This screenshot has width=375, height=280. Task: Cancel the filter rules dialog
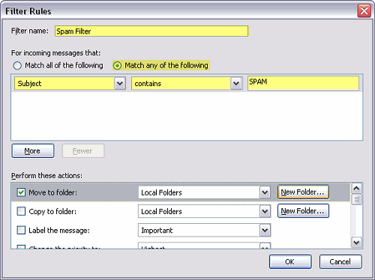click(340, 262)
